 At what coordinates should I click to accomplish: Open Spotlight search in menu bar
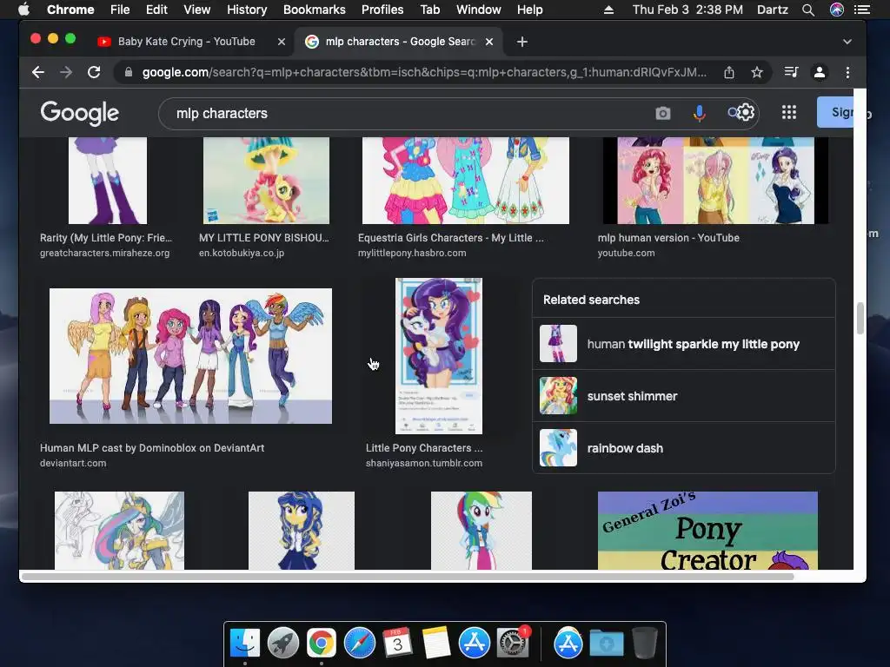(808, 10)
